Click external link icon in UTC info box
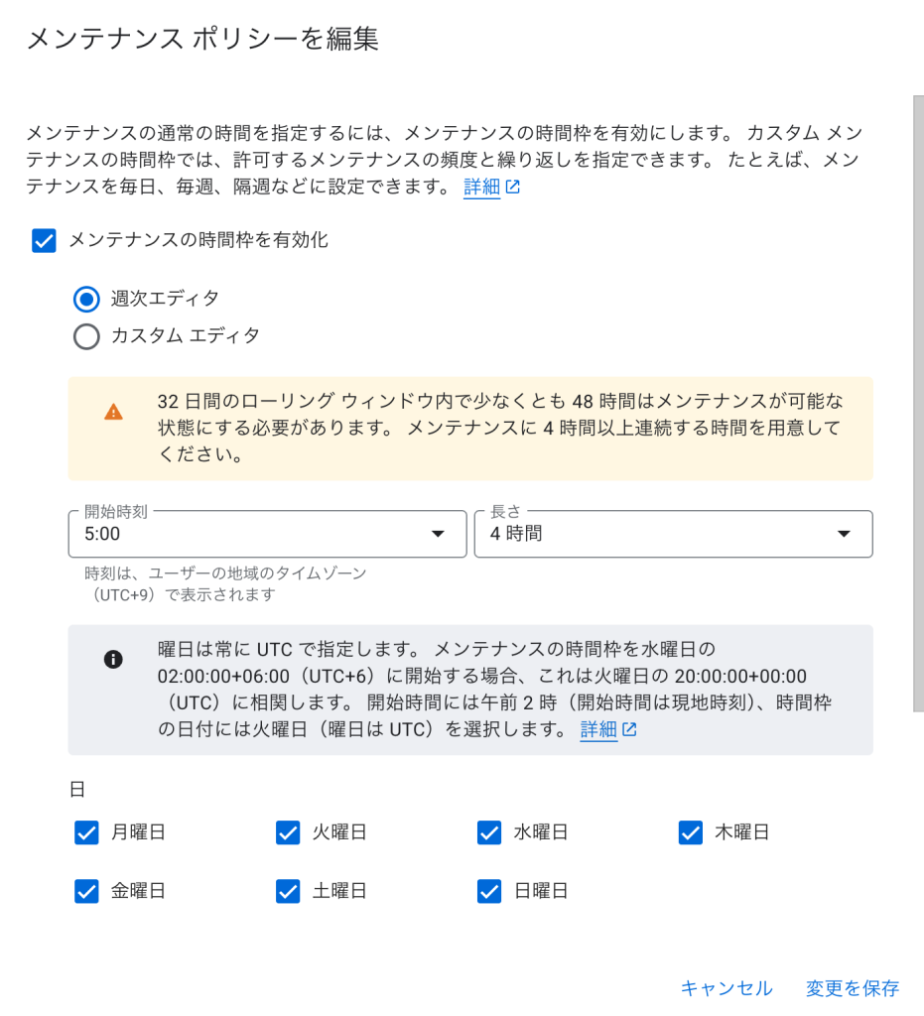This screenshot has height=1016, width=924. pyautogui.click(x=629, y=729)
